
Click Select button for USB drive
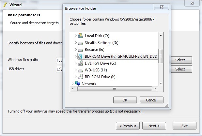pyautogui.click(x=181, y=69)
